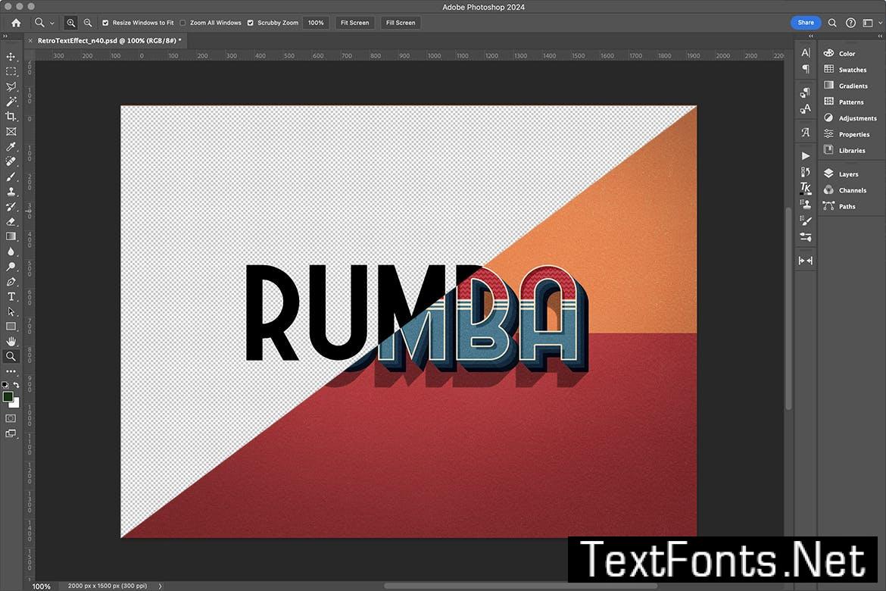Open the Actions panel play icon
Viewport: 886px width, 591px height.
click(806, 155)
